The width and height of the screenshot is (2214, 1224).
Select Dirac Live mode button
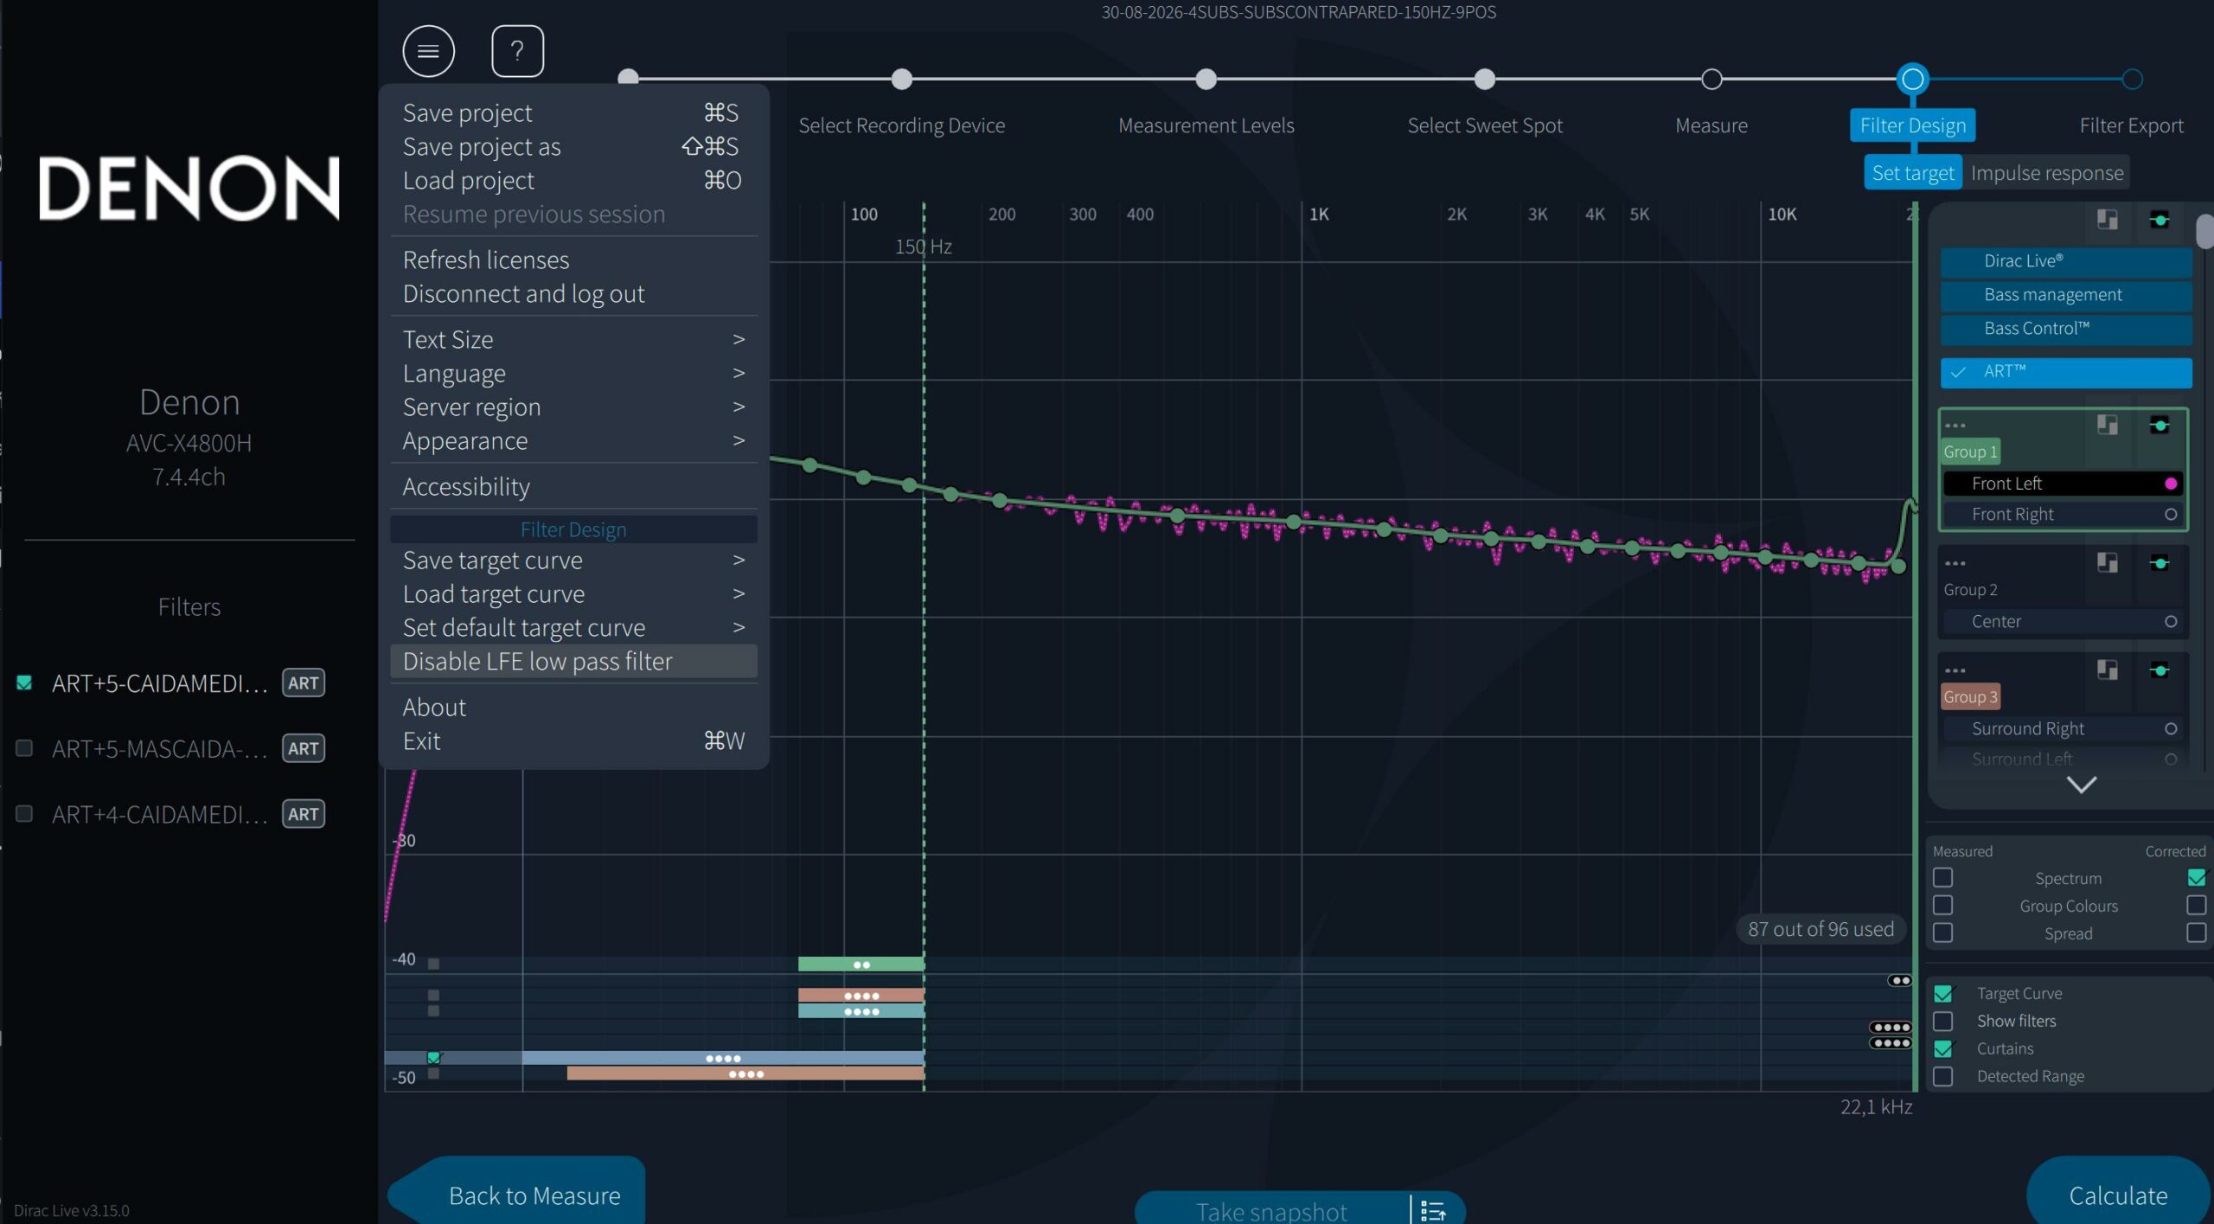tap(2066, 260)
